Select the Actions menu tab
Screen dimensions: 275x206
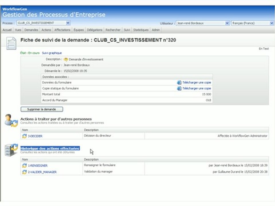[46, 30]
